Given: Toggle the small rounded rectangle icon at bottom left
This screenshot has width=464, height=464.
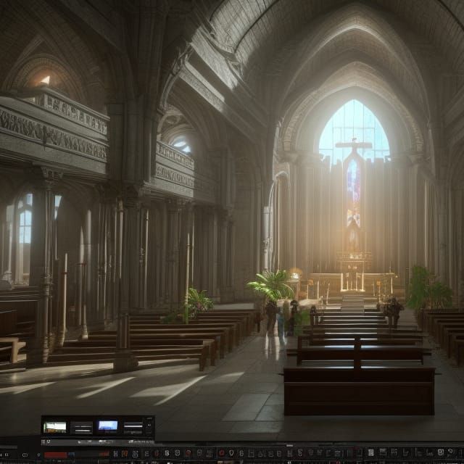Looking at the screenshot, I should tap(25, 455).
